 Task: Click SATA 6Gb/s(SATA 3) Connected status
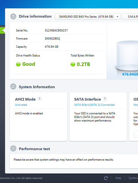[x=94, y=105]
